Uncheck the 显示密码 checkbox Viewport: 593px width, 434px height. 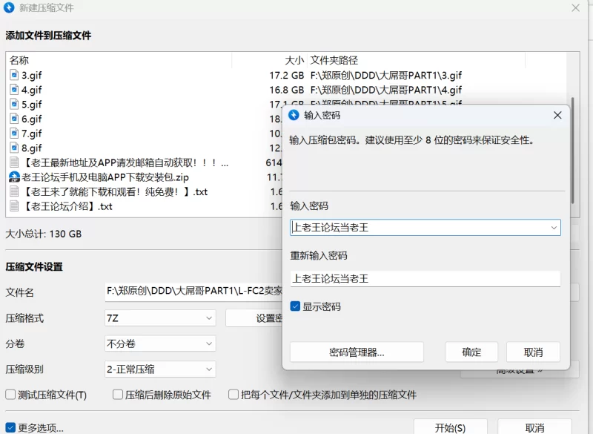click(x=295, y=306)
